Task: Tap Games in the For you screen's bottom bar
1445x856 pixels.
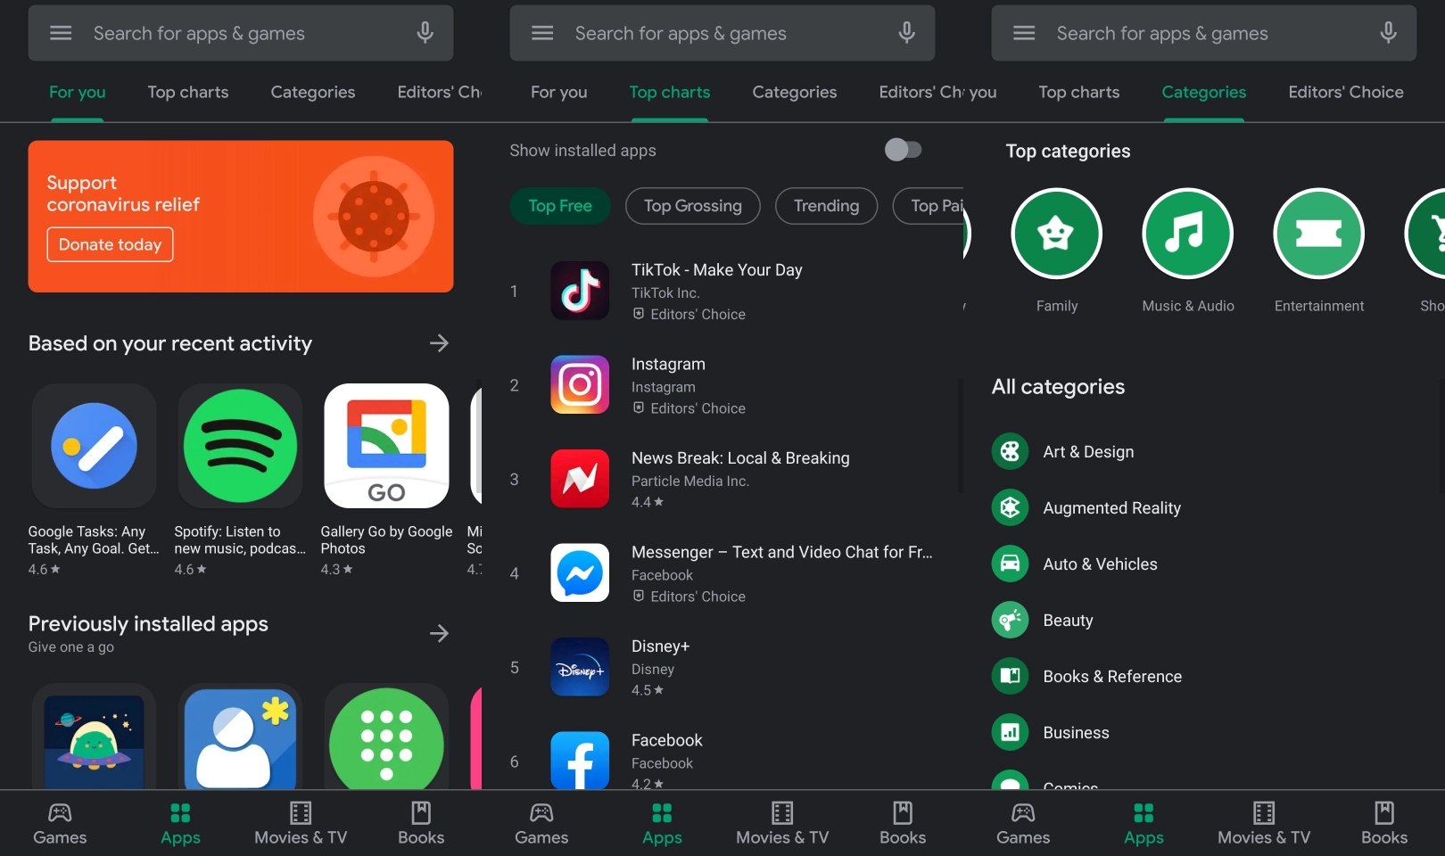Action: pos(60,824)
